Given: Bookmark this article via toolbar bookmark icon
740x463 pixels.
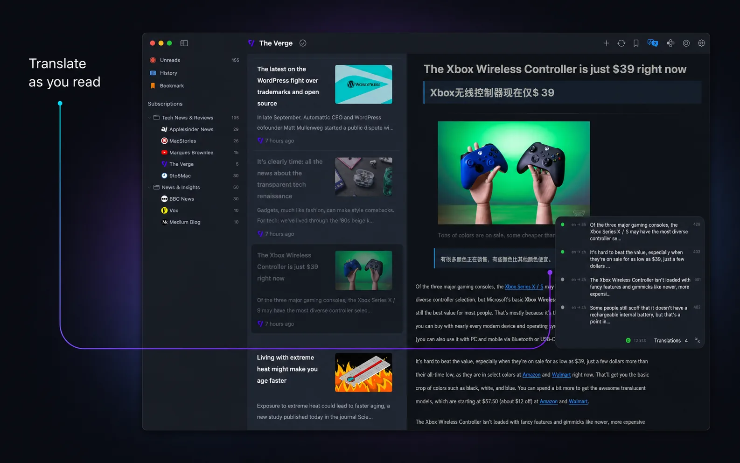Looking at the screenshot, I should tap(636, 43).
